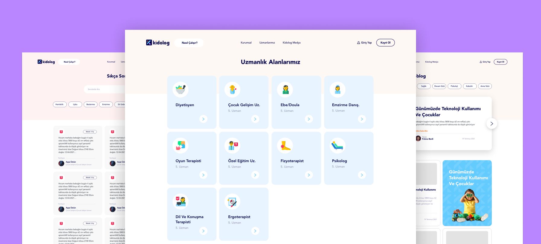Expand Özel Eğitim Uz. card arrow
This screenshot has width=541, height=244.
(255, 175)
